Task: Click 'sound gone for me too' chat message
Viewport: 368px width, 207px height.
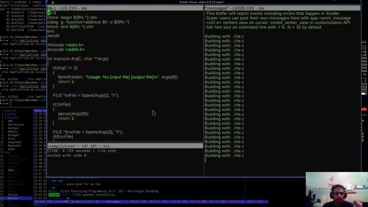Action: 83,184
